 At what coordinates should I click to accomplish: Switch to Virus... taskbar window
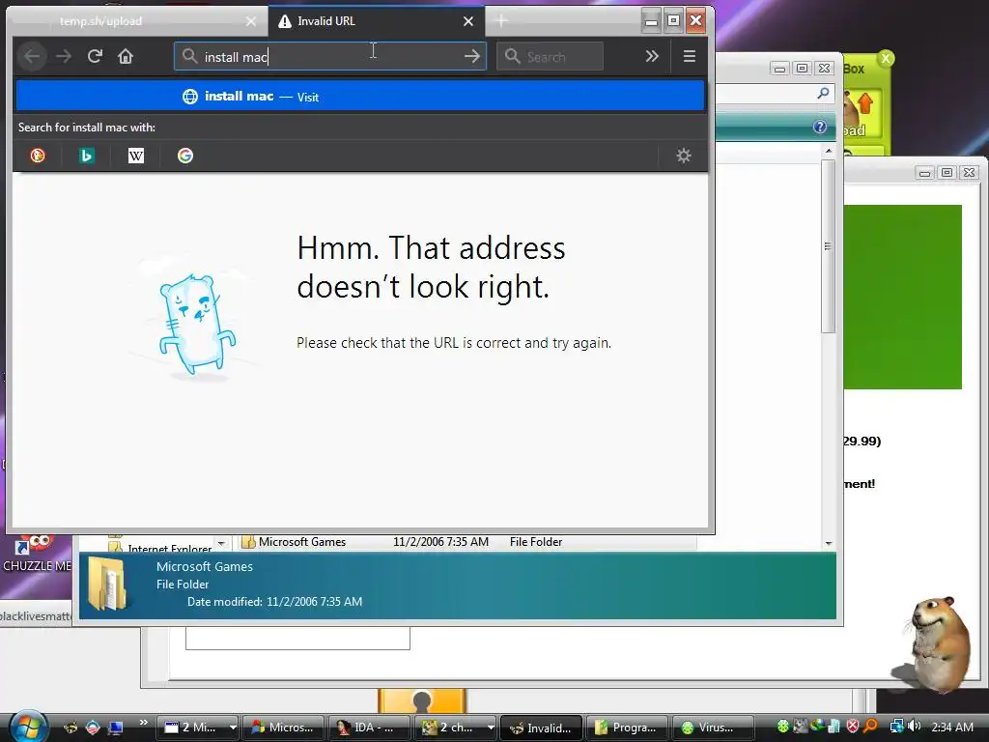point(713,728)
